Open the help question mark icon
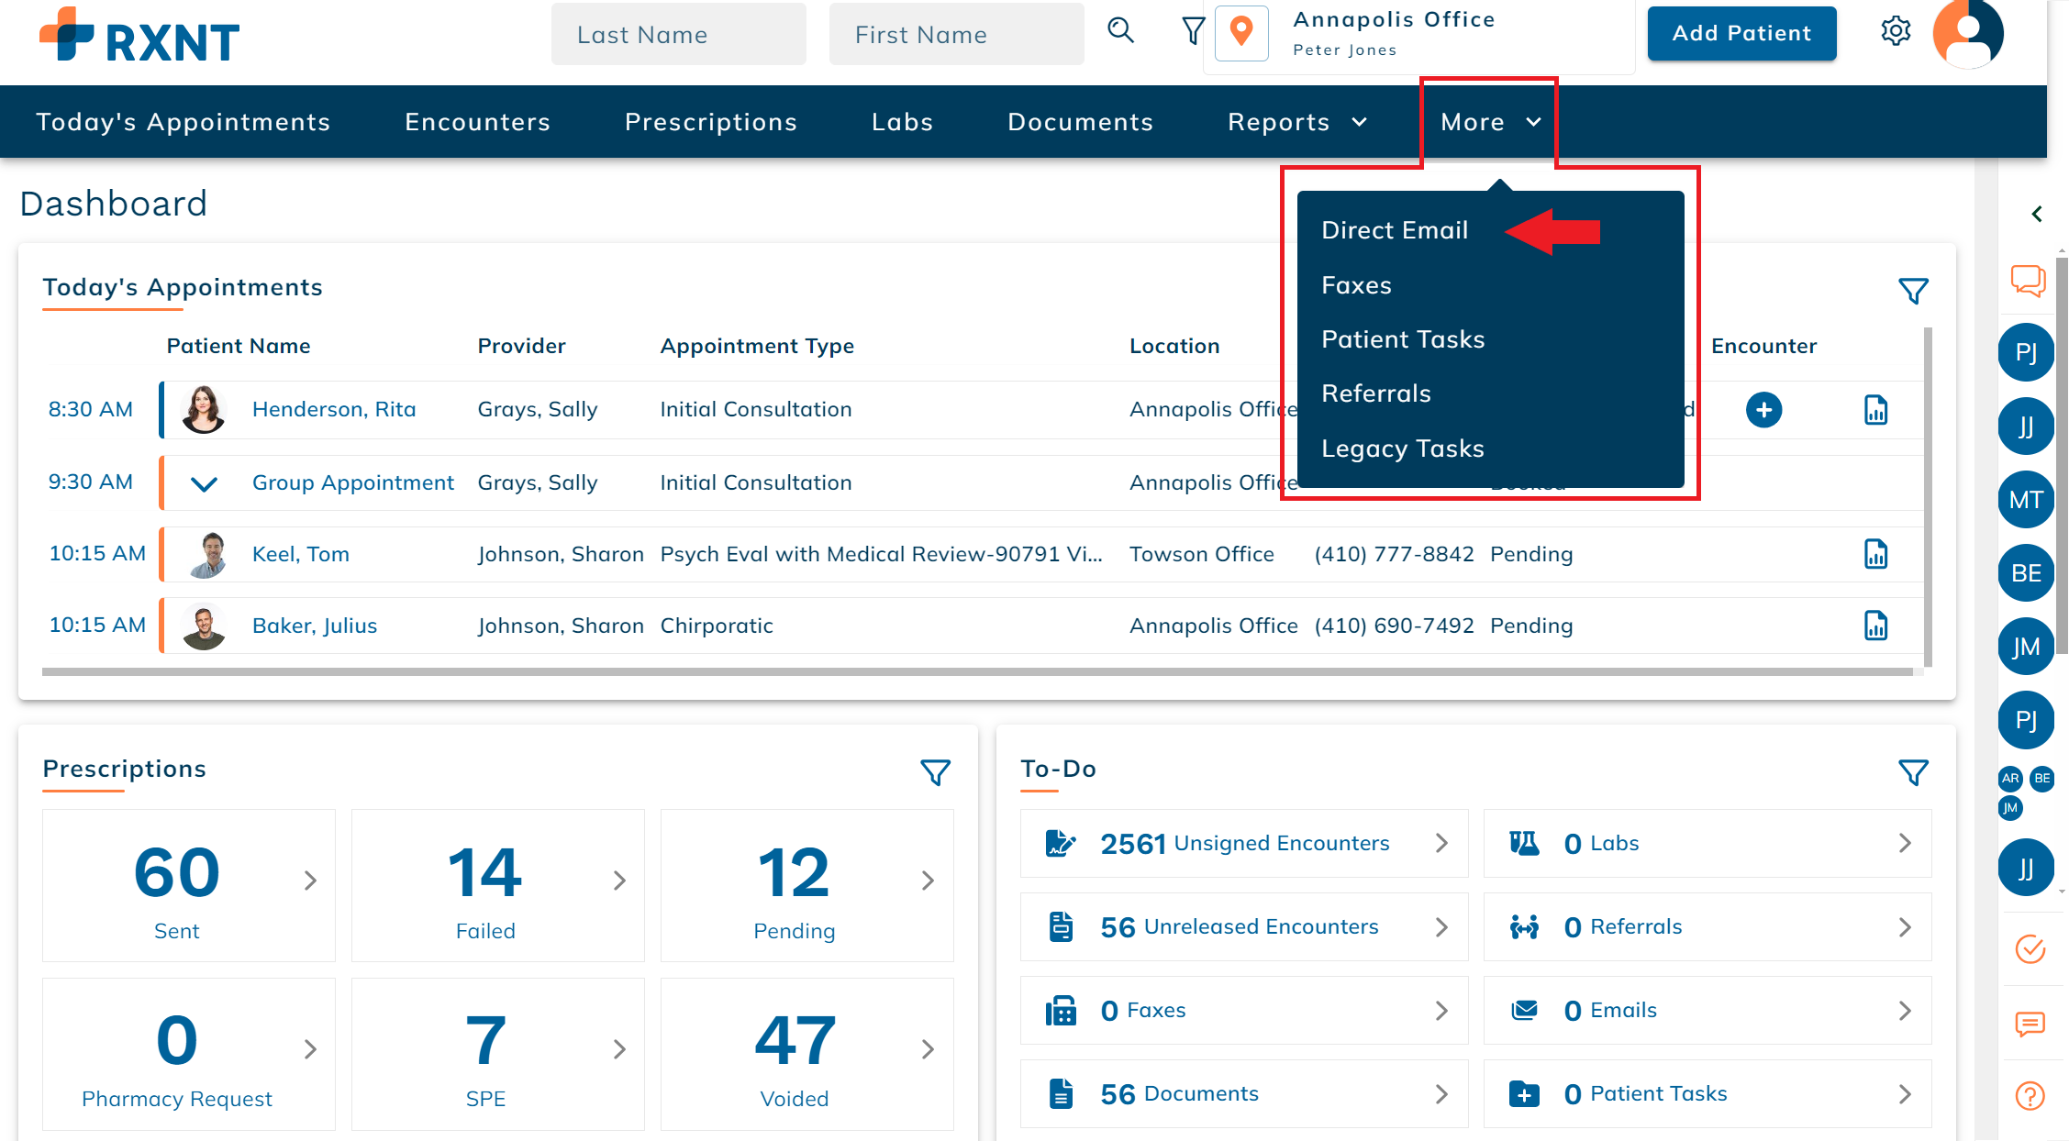 [2030, 1096]
